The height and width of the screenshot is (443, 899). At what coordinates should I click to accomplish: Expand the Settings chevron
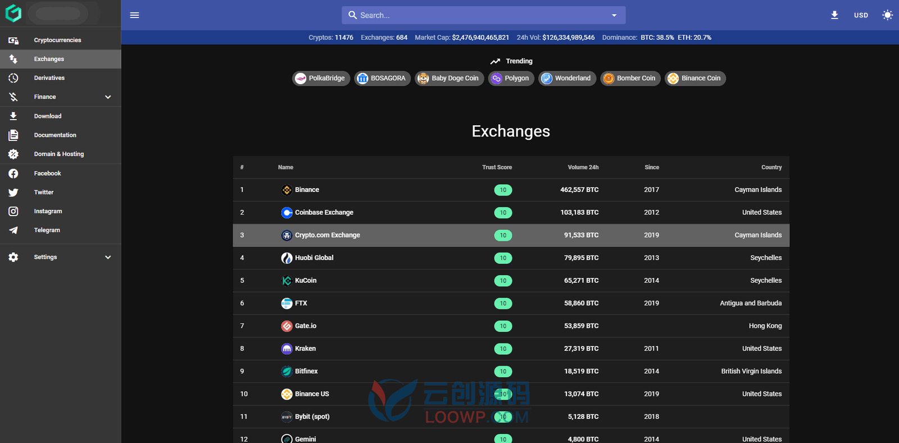point(108,257)
